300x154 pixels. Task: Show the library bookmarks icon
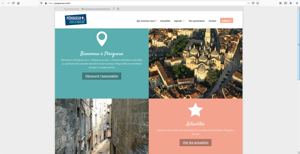click(281, 3)
